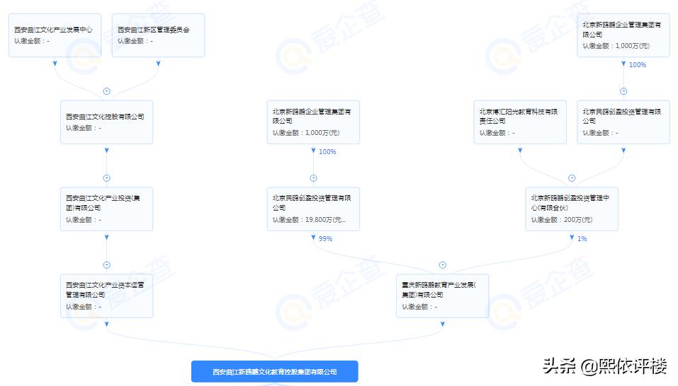678x386 pixels.
Task: Collapse the node above 西安曲江文化控股有限公司
Action: 106,91
